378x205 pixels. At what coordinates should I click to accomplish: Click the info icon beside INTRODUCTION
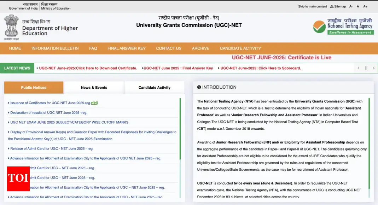coord(199,87)
